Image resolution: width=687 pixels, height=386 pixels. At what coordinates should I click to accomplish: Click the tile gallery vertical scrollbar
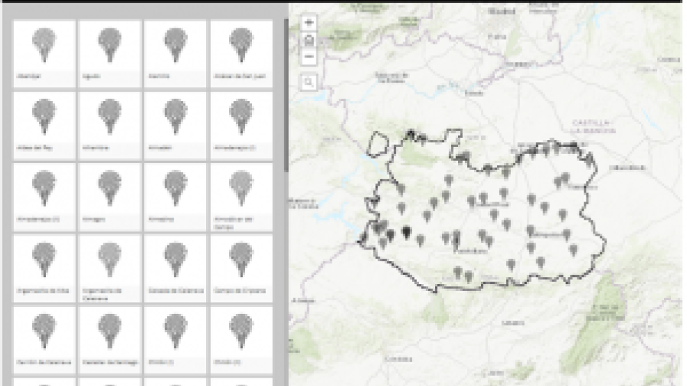pos(285,97)
